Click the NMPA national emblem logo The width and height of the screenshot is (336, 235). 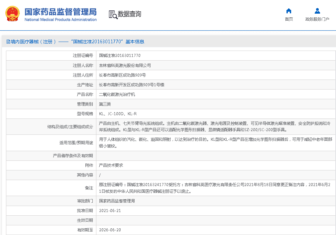click(x=12, y=14)
